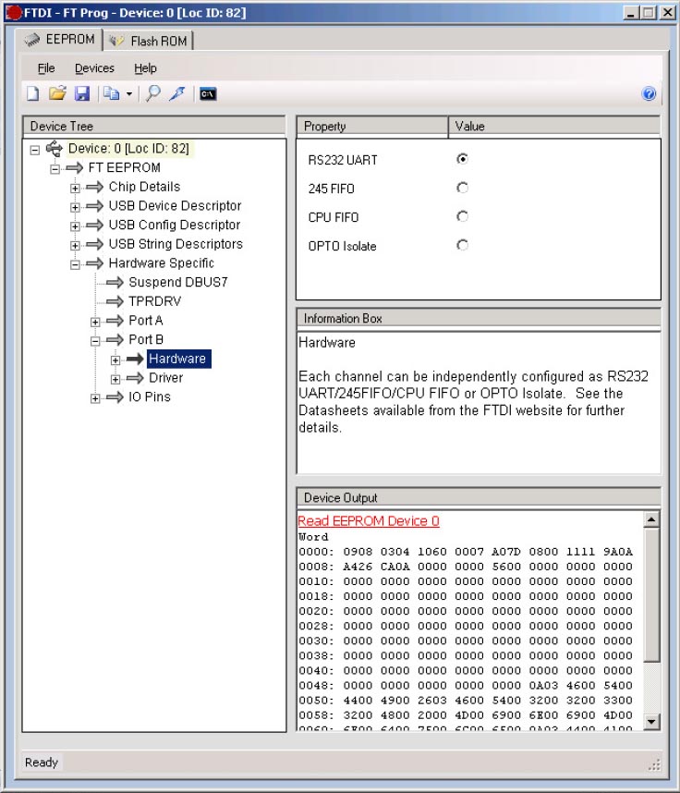Screen dimensions: 680x793
Task: Expand the Chip Details node
Action: pos(75,189)
